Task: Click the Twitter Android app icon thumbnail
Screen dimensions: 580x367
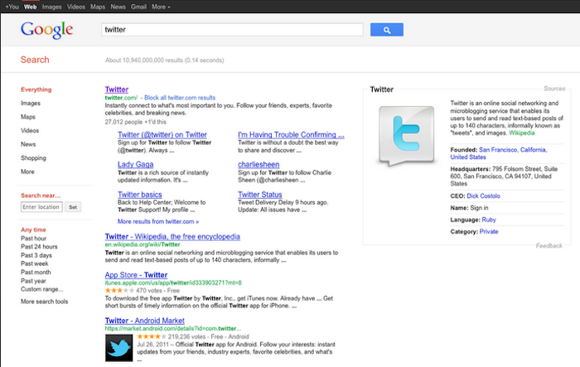Action: click(121, 348)
